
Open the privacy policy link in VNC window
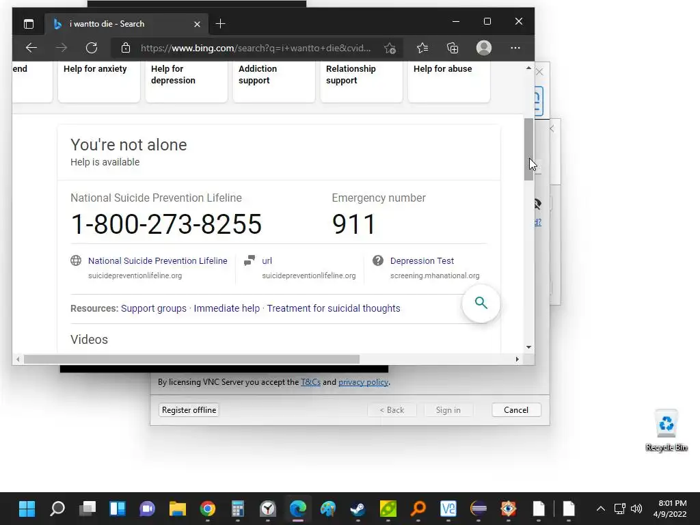(364, 382)
